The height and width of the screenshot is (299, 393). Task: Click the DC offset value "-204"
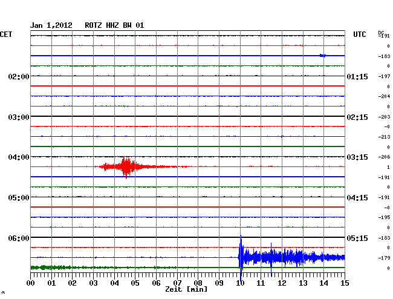[384, 96]
